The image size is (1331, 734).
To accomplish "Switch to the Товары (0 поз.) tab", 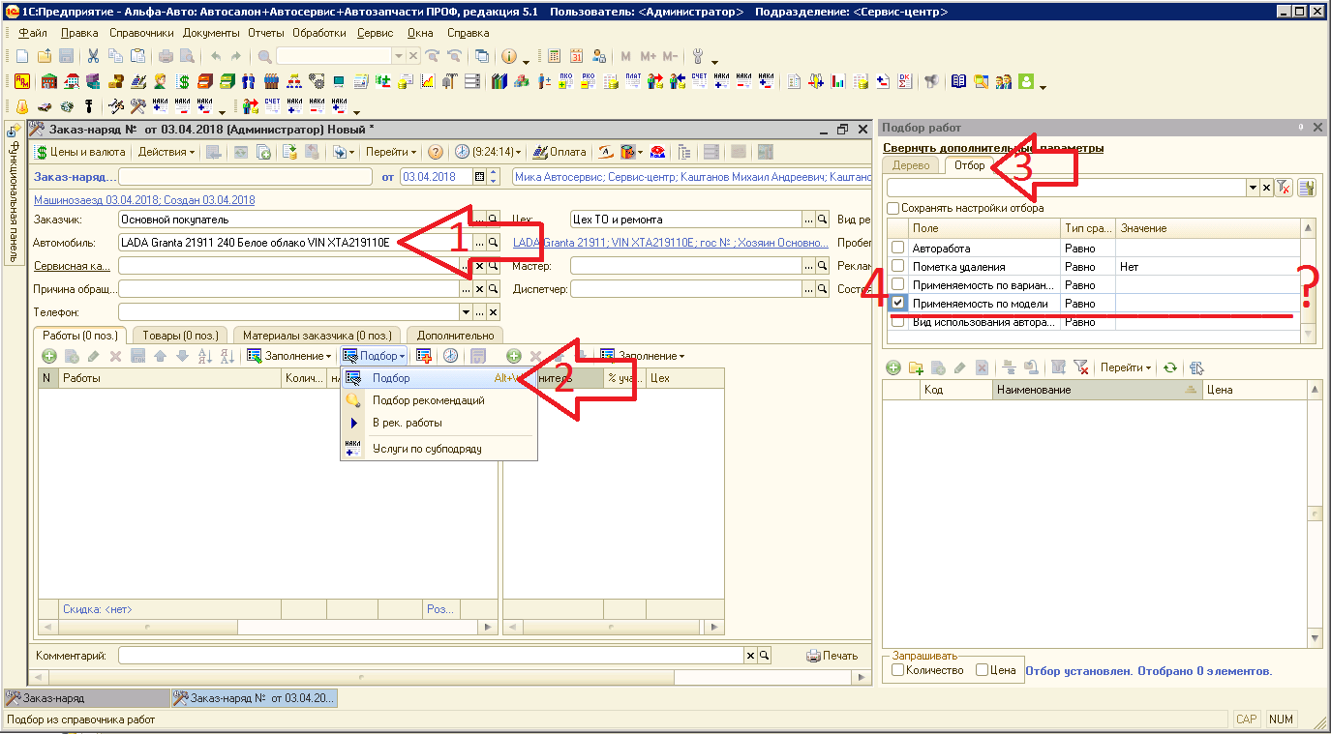I will [178, 335].
